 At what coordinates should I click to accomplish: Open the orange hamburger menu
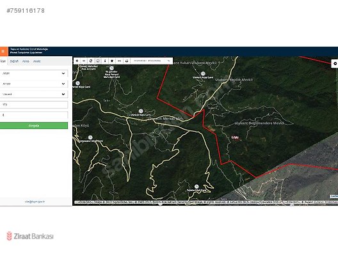[x=3, y=51]
